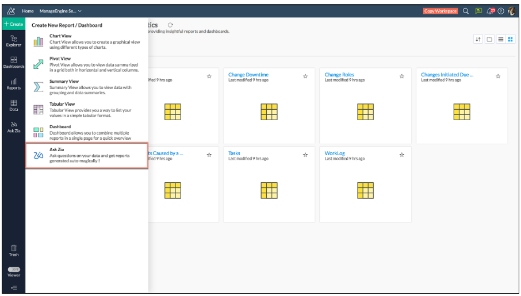Select Tabular View from create menu

(x=87, y=110)
